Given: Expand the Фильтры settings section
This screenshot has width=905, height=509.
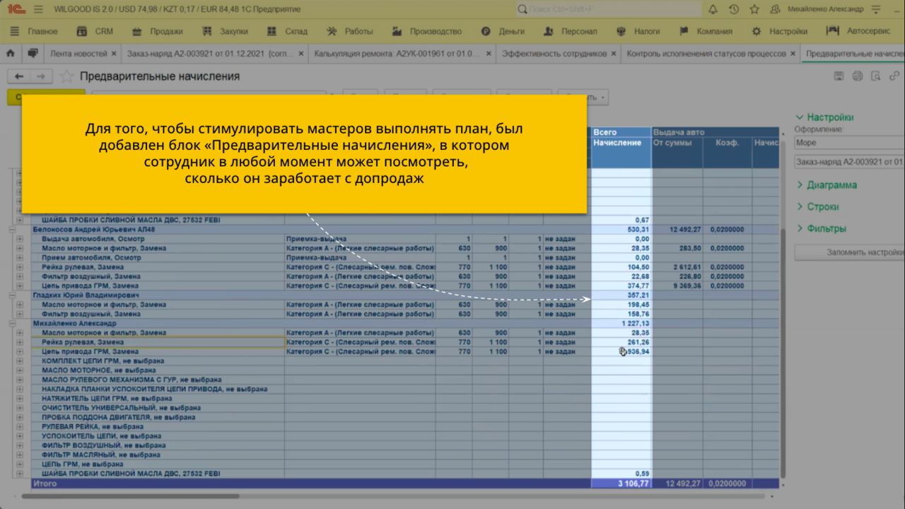Looking at the screenshot, I should coord(826,228).
